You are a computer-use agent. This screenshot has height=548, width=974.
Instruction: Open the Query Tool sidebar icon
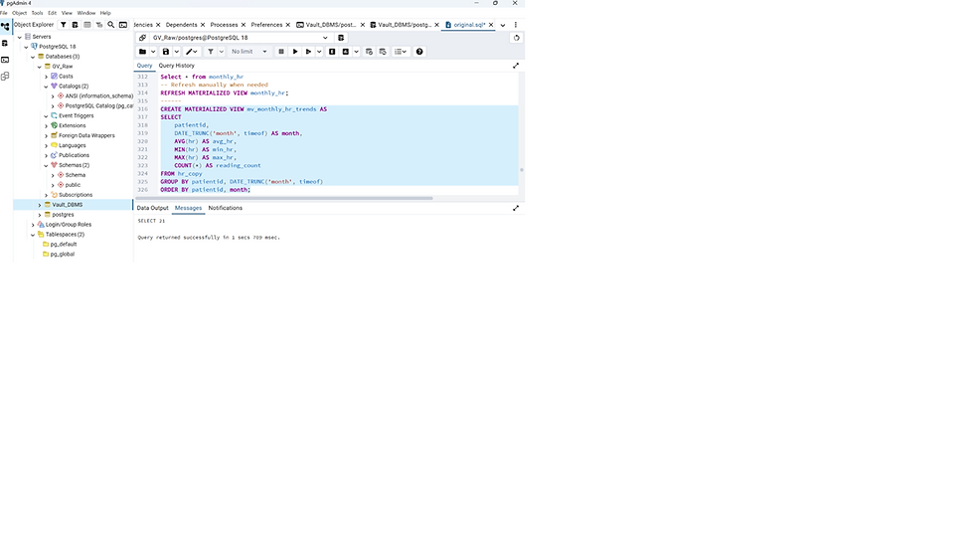pyautogui.click(x=5, y=44)
